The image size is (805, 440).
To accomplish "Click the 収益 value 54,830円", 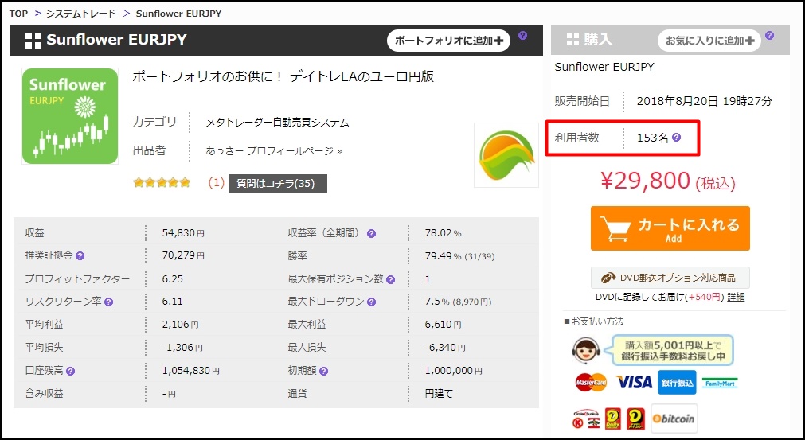I will pos(183,233).
